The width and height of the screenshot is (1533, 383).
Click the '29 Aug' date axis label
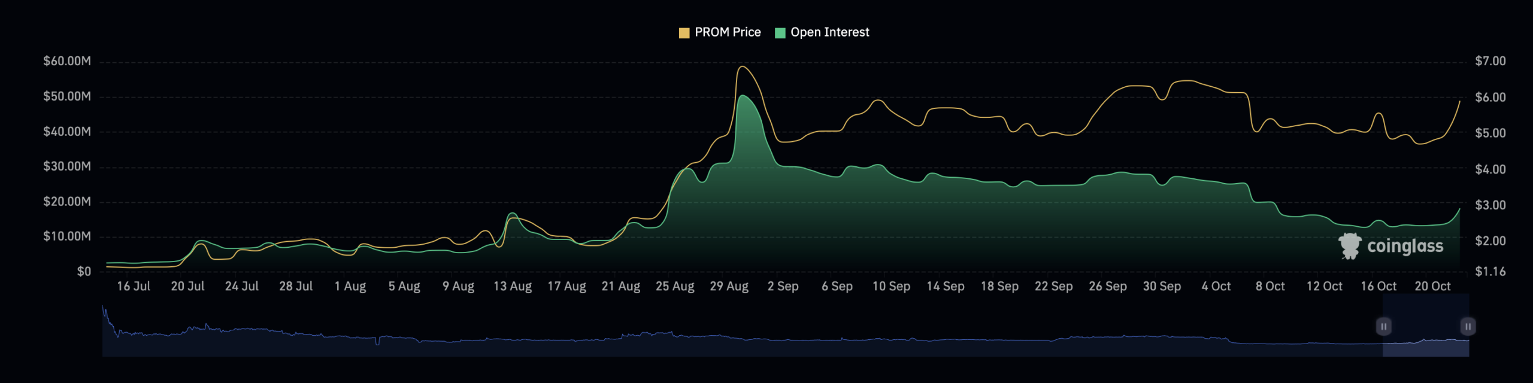point(729,287)
